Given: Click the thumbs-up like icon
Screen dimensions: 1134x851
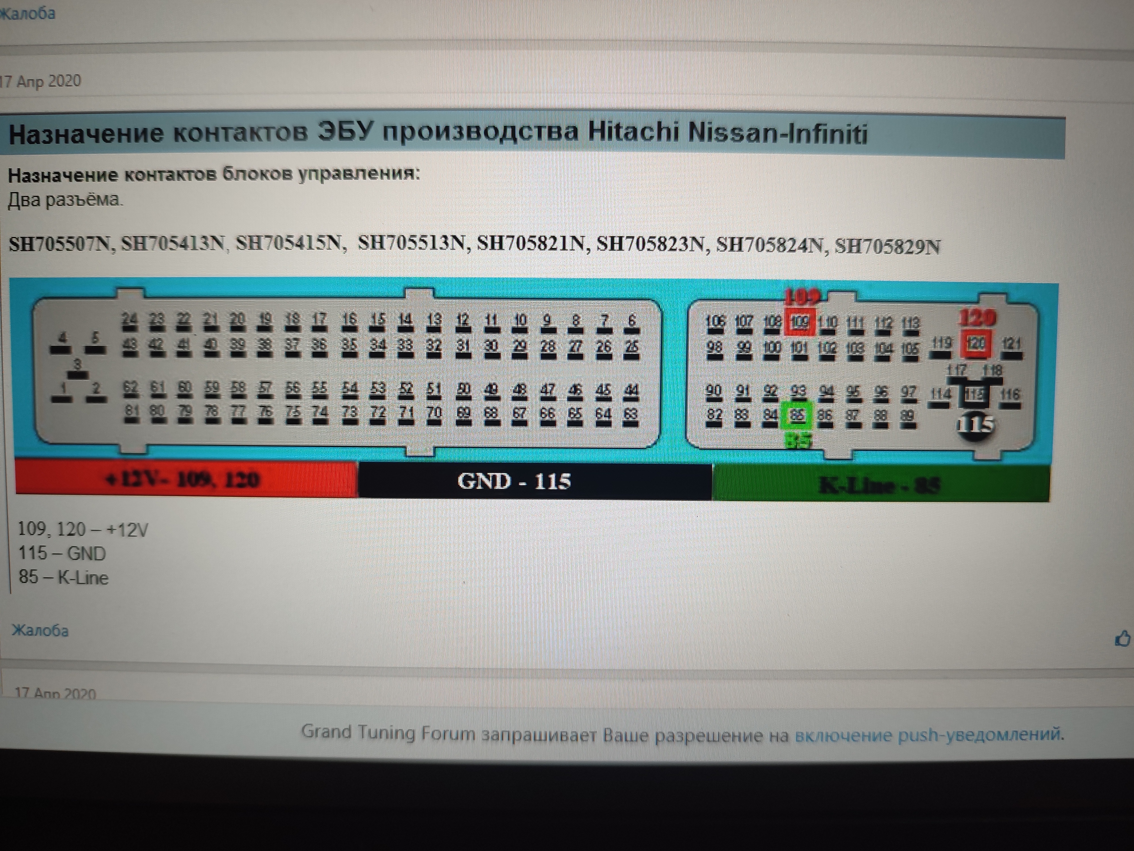Looking at the screenshot, I should (x=1122, y=639).
